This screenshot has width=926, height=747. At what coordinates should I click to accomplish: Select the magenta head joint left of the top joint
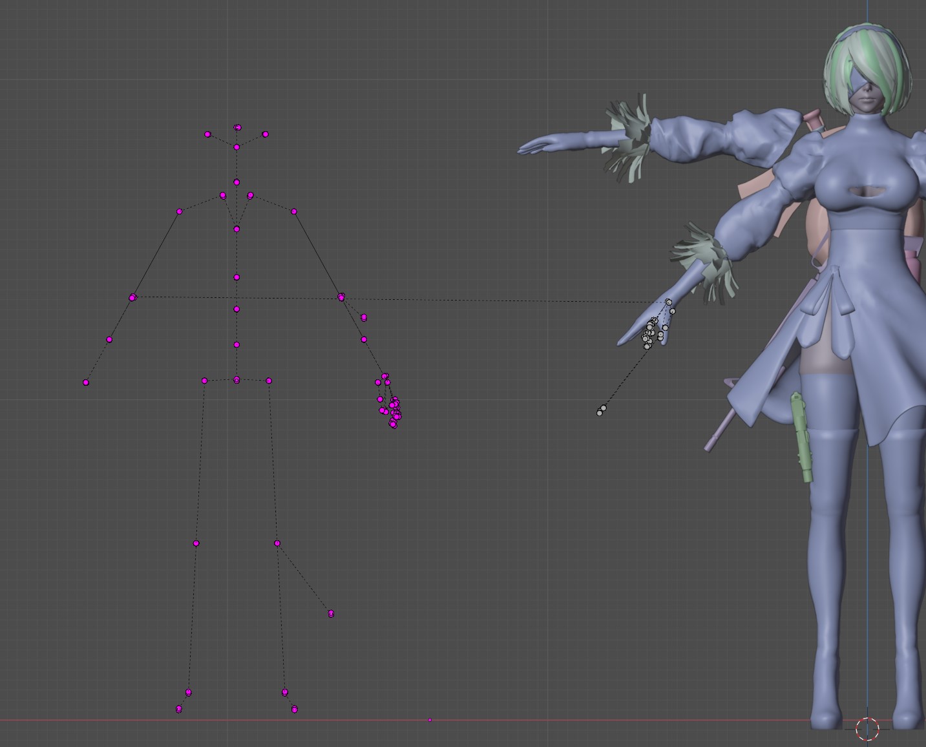pos(207,134)
